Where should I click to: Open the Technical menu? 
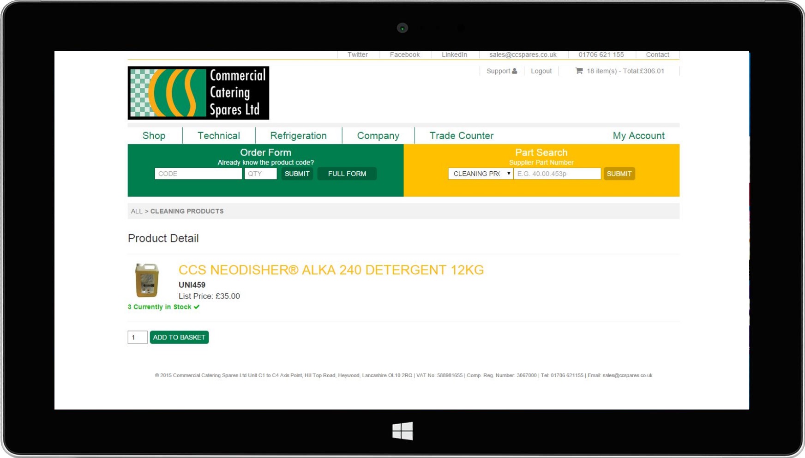click(x=219, y=136)
